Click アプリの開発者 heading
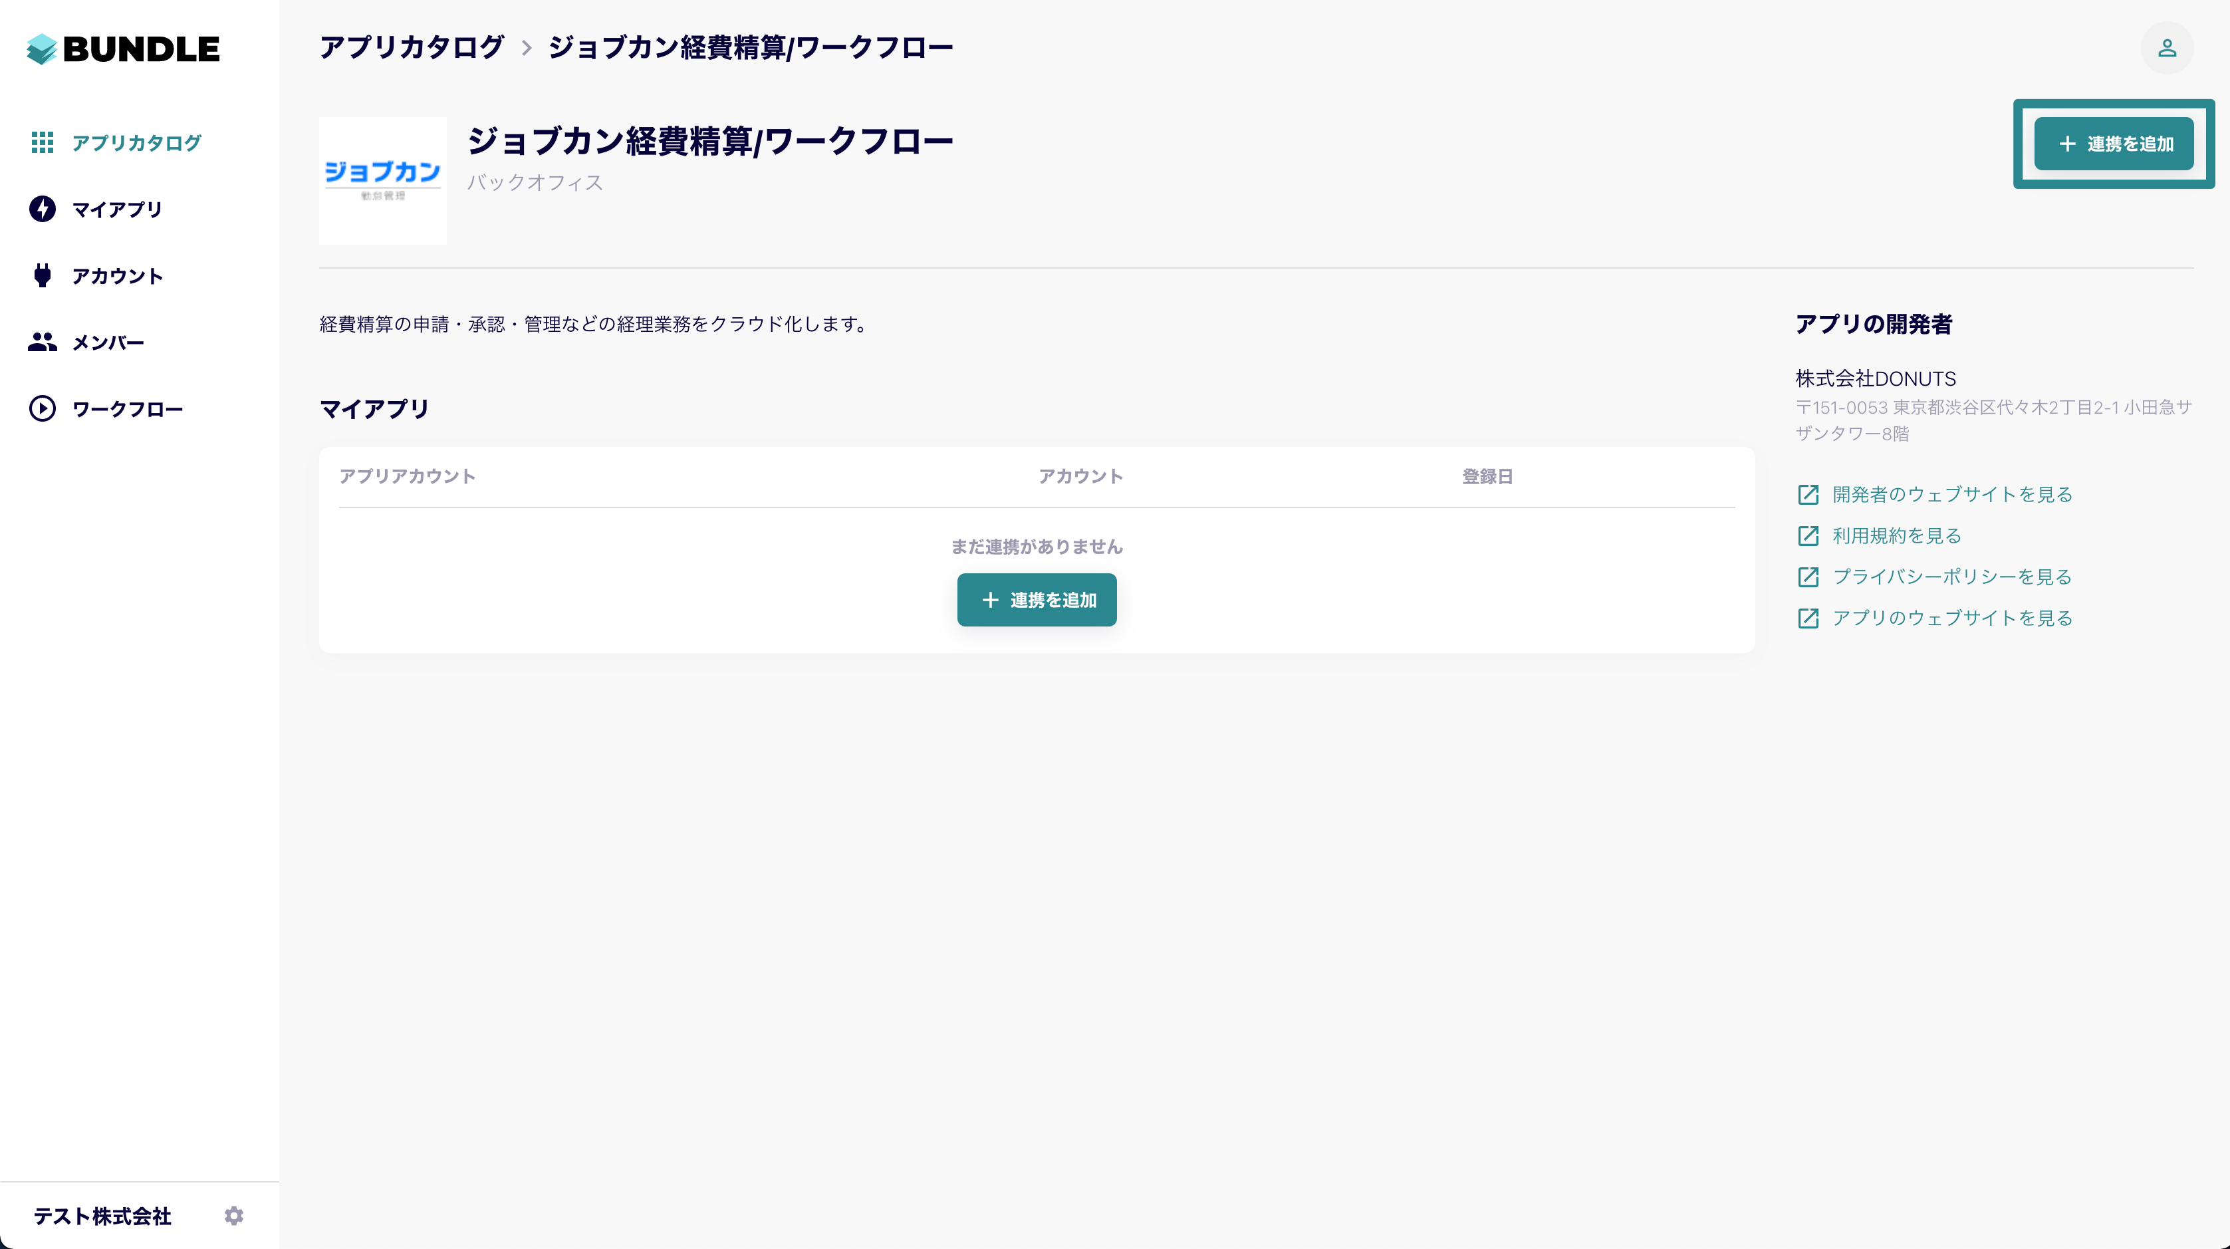The height and width of the screenshot is (1249, 2230). point(1874,324)
